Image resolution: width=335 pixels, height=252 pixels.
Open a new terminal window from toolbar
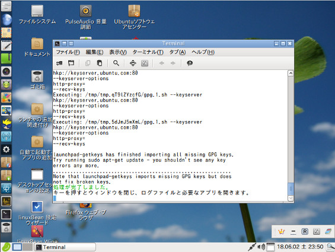click(x=71, y=63)
